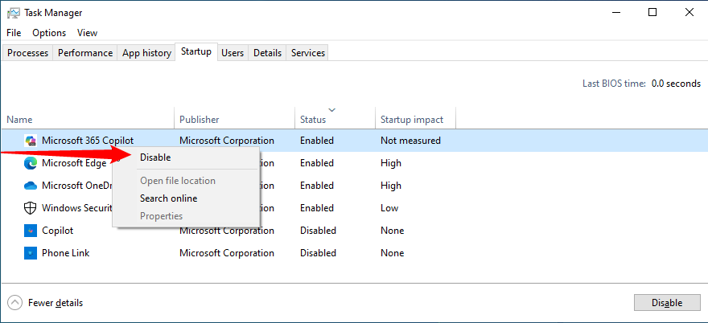Viewport: 708px width, 323px height.
Task: Click Open file location context menu entry
Action: coord(186,181)
